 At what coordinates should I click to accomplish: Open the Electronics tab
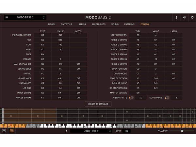pos(99,24)
